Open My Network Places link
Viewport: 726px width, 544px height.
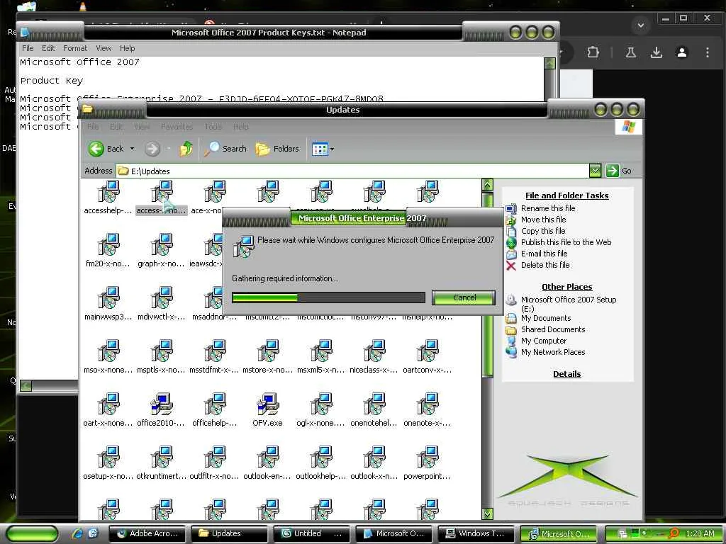[x=553, y=352]
